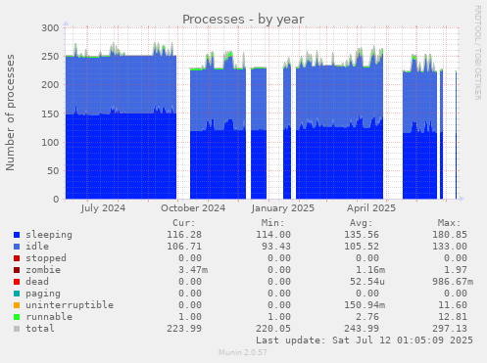487x363 pixels.
Task: Click total minimum value 220.05
Action: coord(273,329)
